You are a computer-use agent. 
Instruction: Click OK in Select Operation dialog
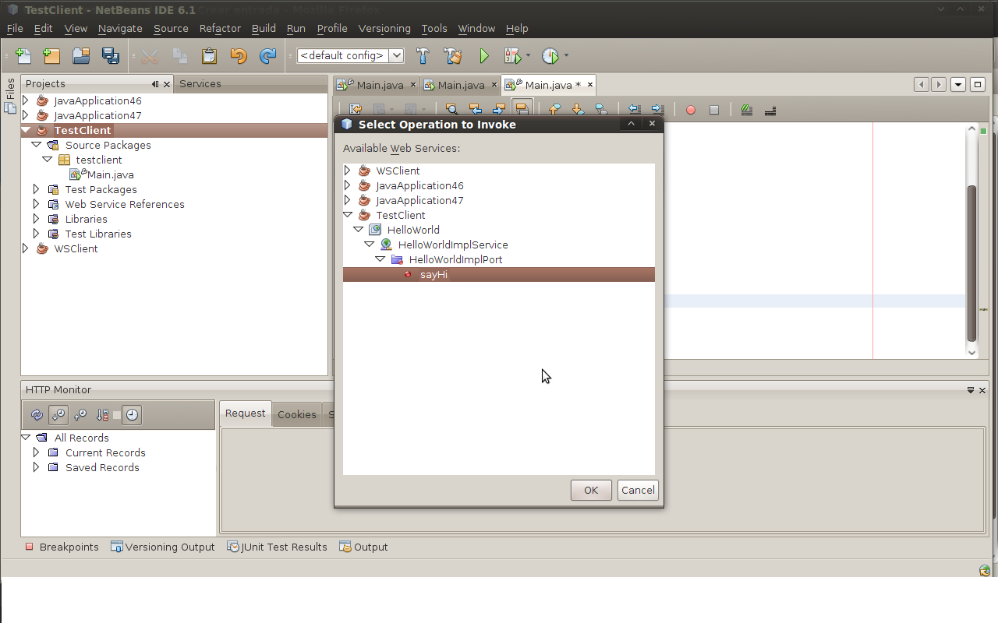(591, 490)
